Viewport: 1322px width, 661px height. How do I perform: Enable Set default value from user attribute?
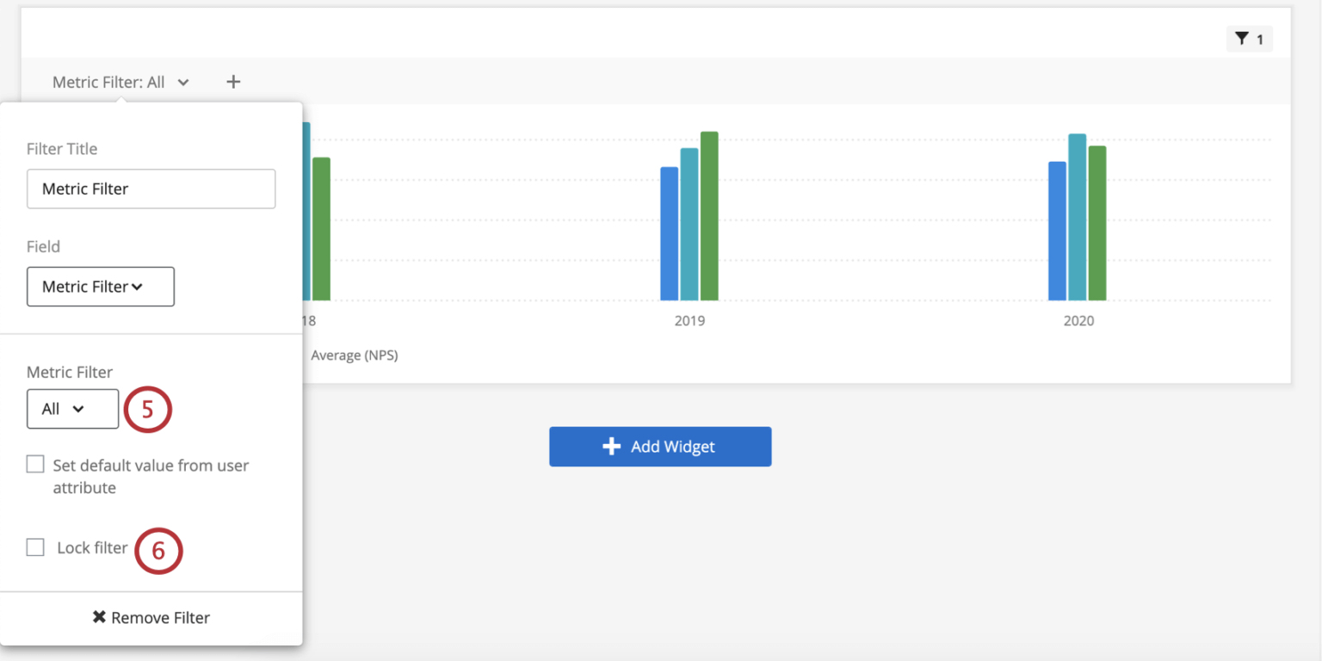(35, 464)
